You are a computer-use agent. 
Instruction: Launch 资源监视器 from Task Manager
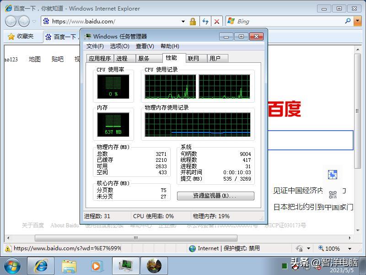[216, 196]
